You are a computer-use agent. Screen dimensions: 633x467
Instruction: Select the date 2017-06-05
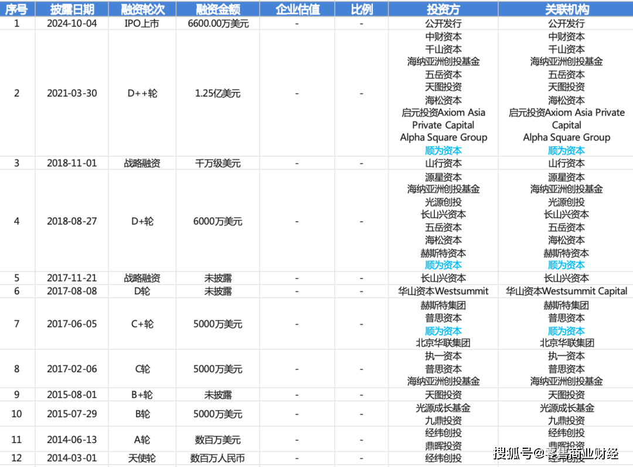click(72, 324)
